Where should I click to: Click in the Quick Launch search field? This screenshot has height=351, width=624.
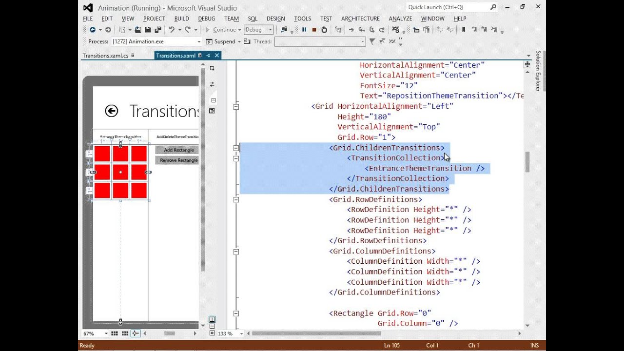pyautogui.click(x=447, y=7)
